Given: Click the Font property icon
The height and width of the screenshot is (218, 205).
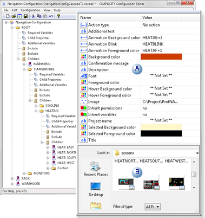Looking at the screenshot, I should (83, 76).
